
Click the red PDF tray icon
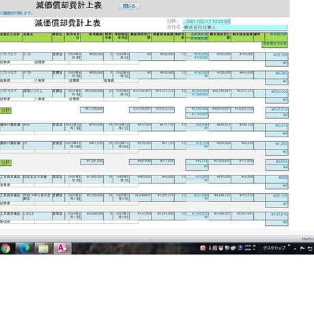click(x=203, y=248)
